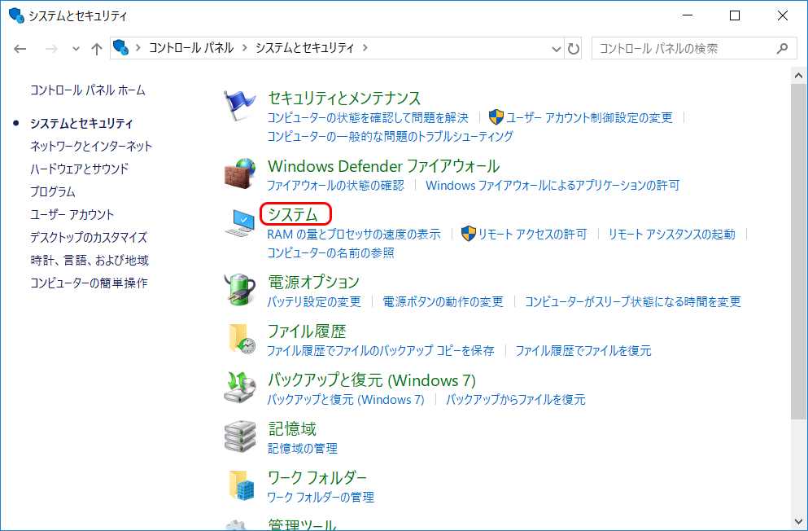Click RAM の量とプロセッサの速度の表示 link

[x=354, y=235]
